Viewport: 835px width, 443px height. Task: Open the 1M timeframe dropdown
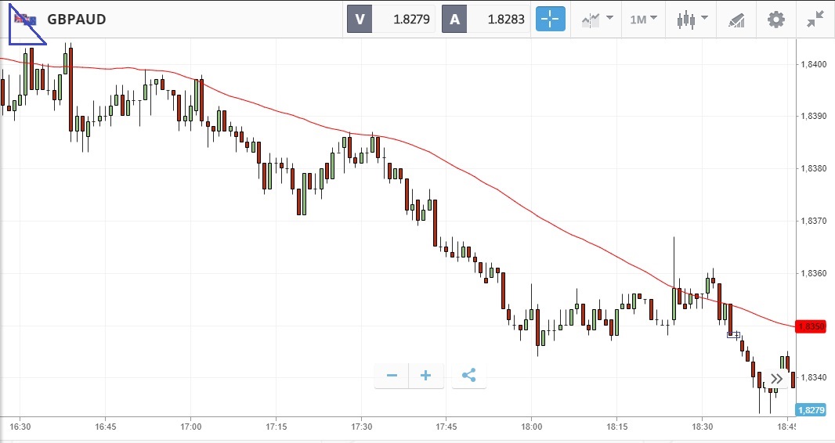(x=643, y=20)
